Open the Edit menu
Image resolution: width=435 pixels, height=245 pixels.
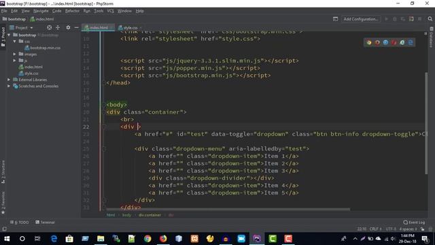[x=14, y=11]
